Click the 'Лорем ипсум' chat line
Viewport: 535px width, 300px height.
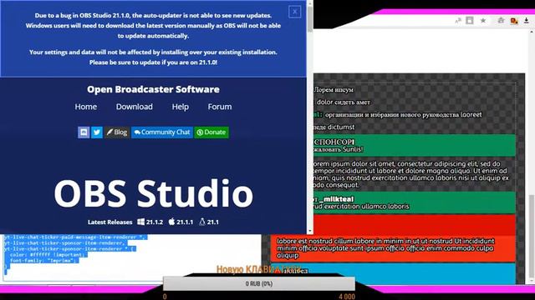[x=334, y=90]
